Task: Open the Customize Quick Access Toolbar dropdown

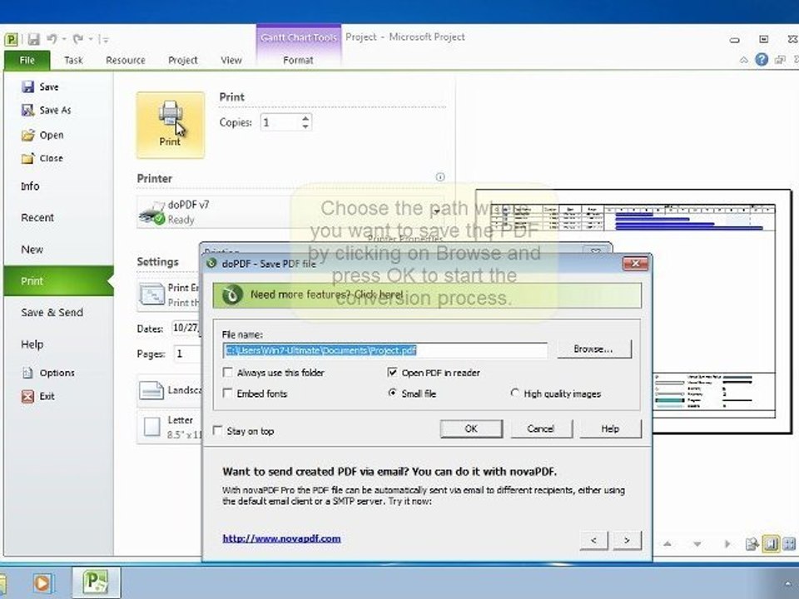Action: click(104, 39)
